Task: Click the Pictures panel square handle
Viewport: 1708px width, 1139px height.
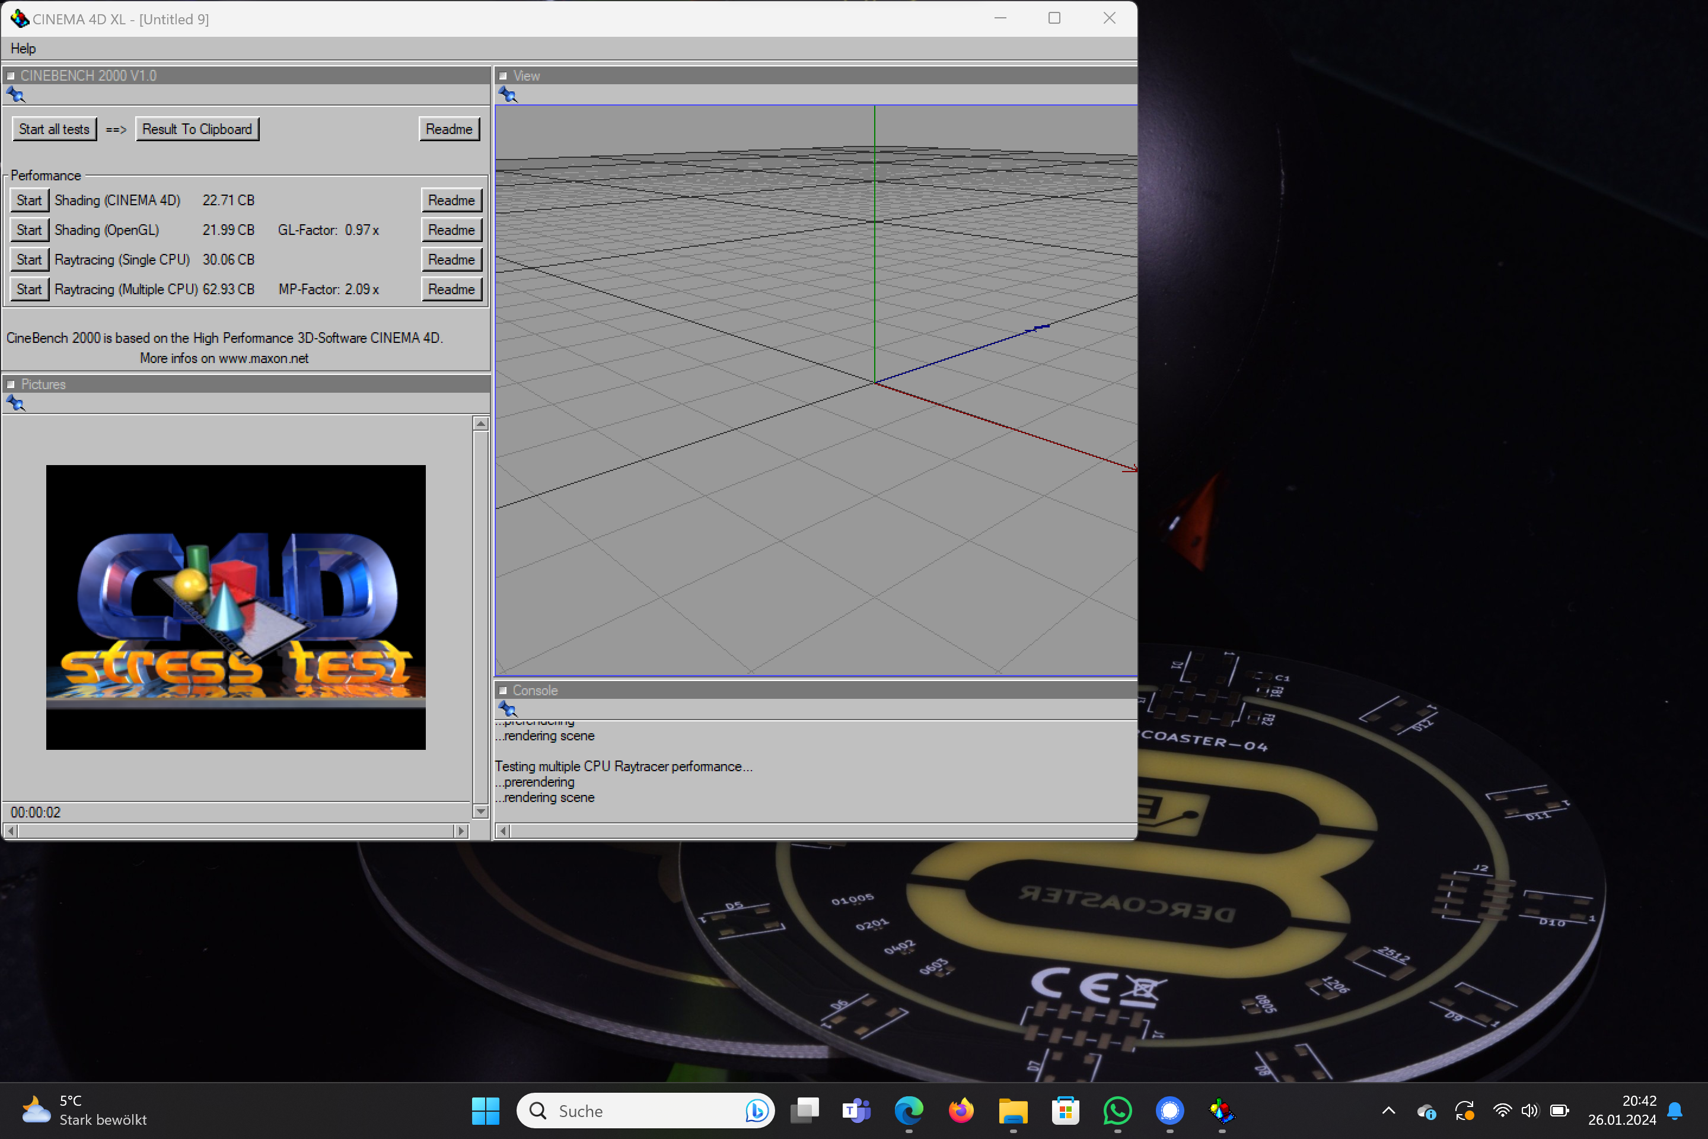Action: tap(11, 384)
